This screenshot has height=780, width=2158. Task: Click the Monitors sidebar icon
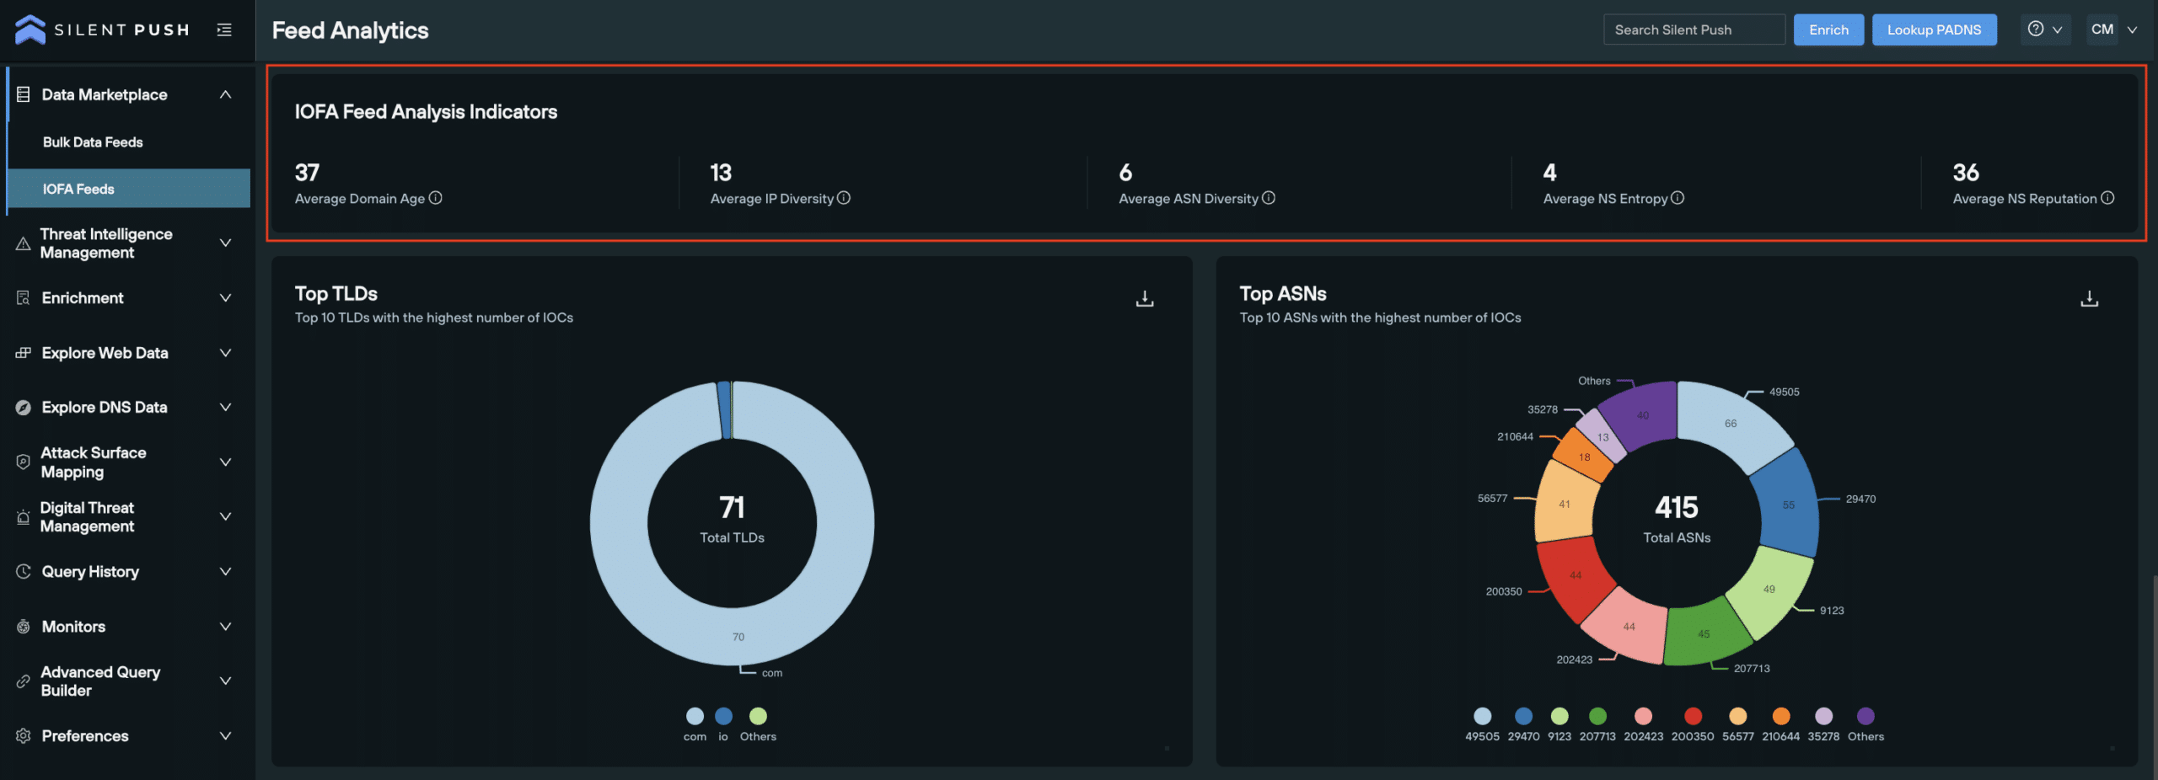point(24,626)
